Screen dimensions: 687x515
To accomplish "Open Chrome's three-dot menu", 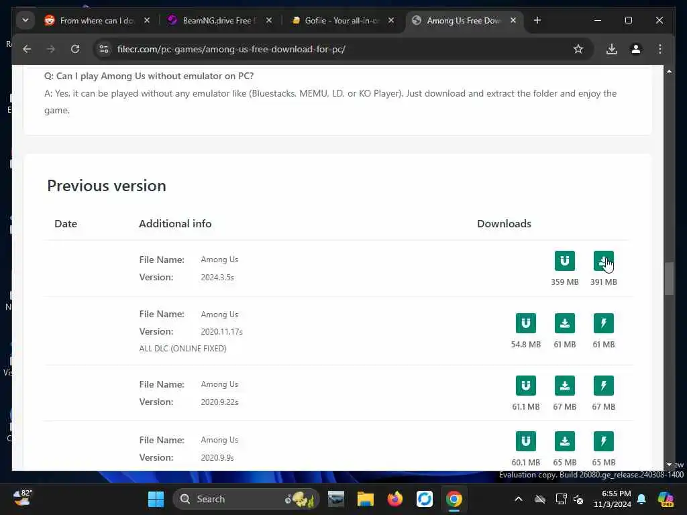I will tap(660, 49).
